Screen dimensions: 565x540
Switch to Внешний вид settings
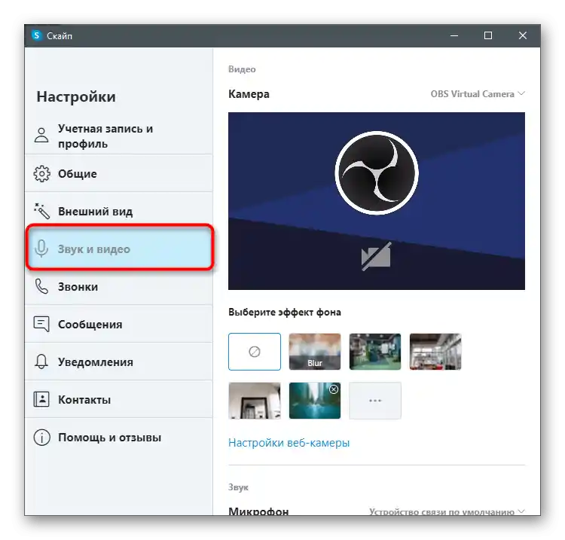tap(119, 211)
